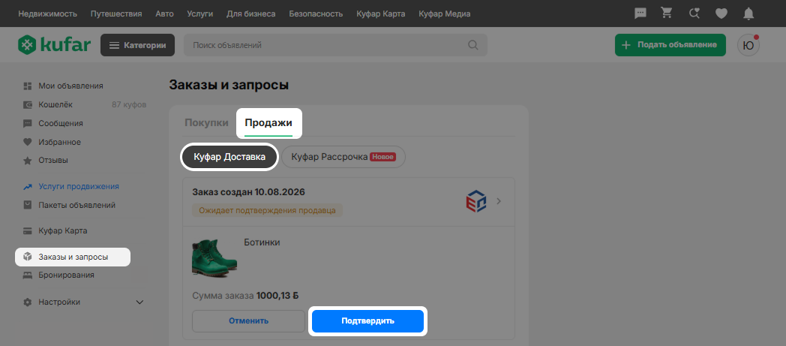Click the green boots product thumbnail
This screenshot has height=346, width=786.
(x=214, y=257)
